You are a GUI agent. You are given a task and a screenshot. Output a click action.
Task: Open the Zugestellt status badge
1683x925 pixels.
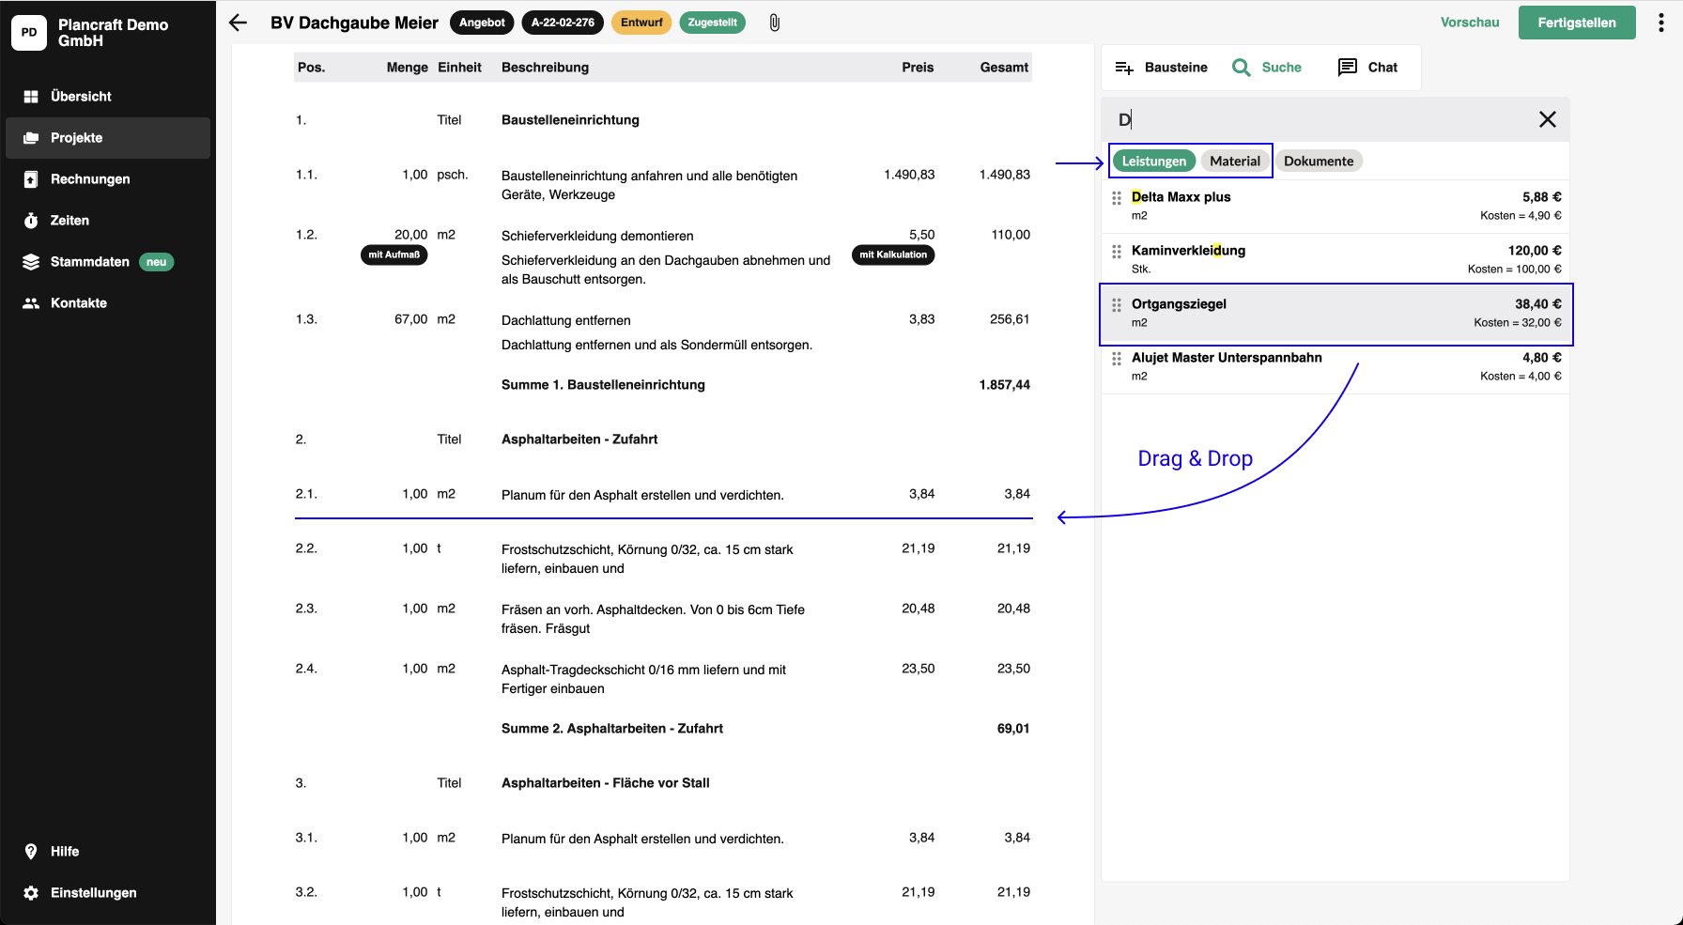click(712, 23)
